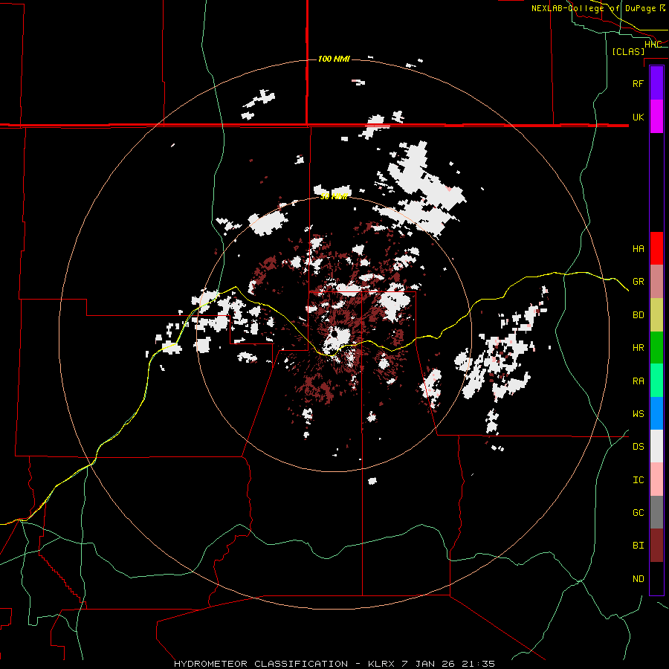The height and width of the screenshot is (669, 669).
Task: Click the DS white legend swatch
Action: [656, 446]
